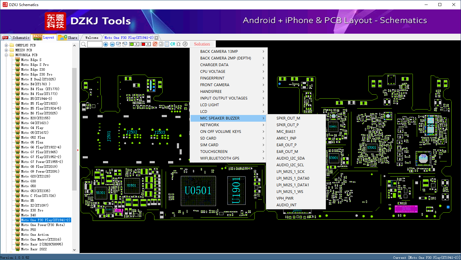Select Moto E20(XT2155) in the tree
Screen dimensions: 461x260
click(x=35, y=118)
